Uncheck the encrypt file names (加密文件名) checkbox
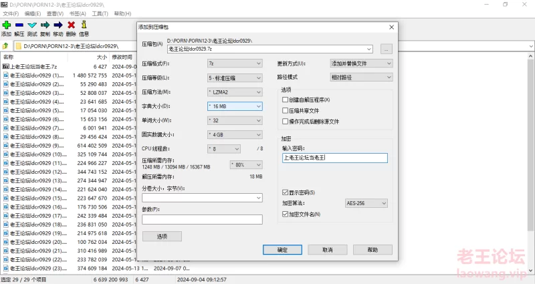Screen dimensions: 535x284 pos(286,214)
